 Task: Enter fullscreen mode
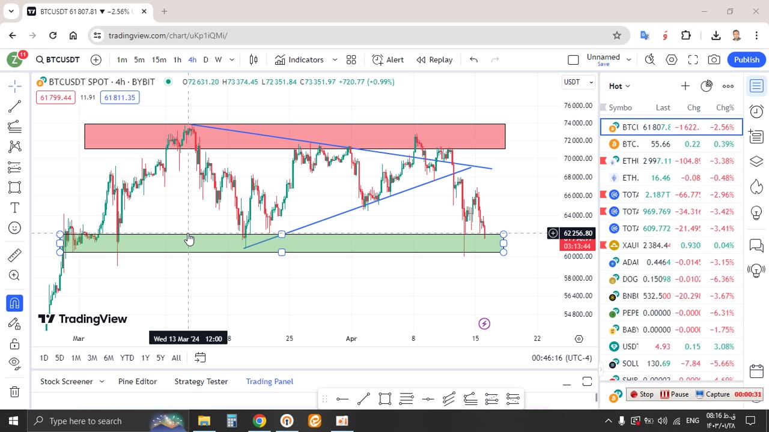click(693, 59)
